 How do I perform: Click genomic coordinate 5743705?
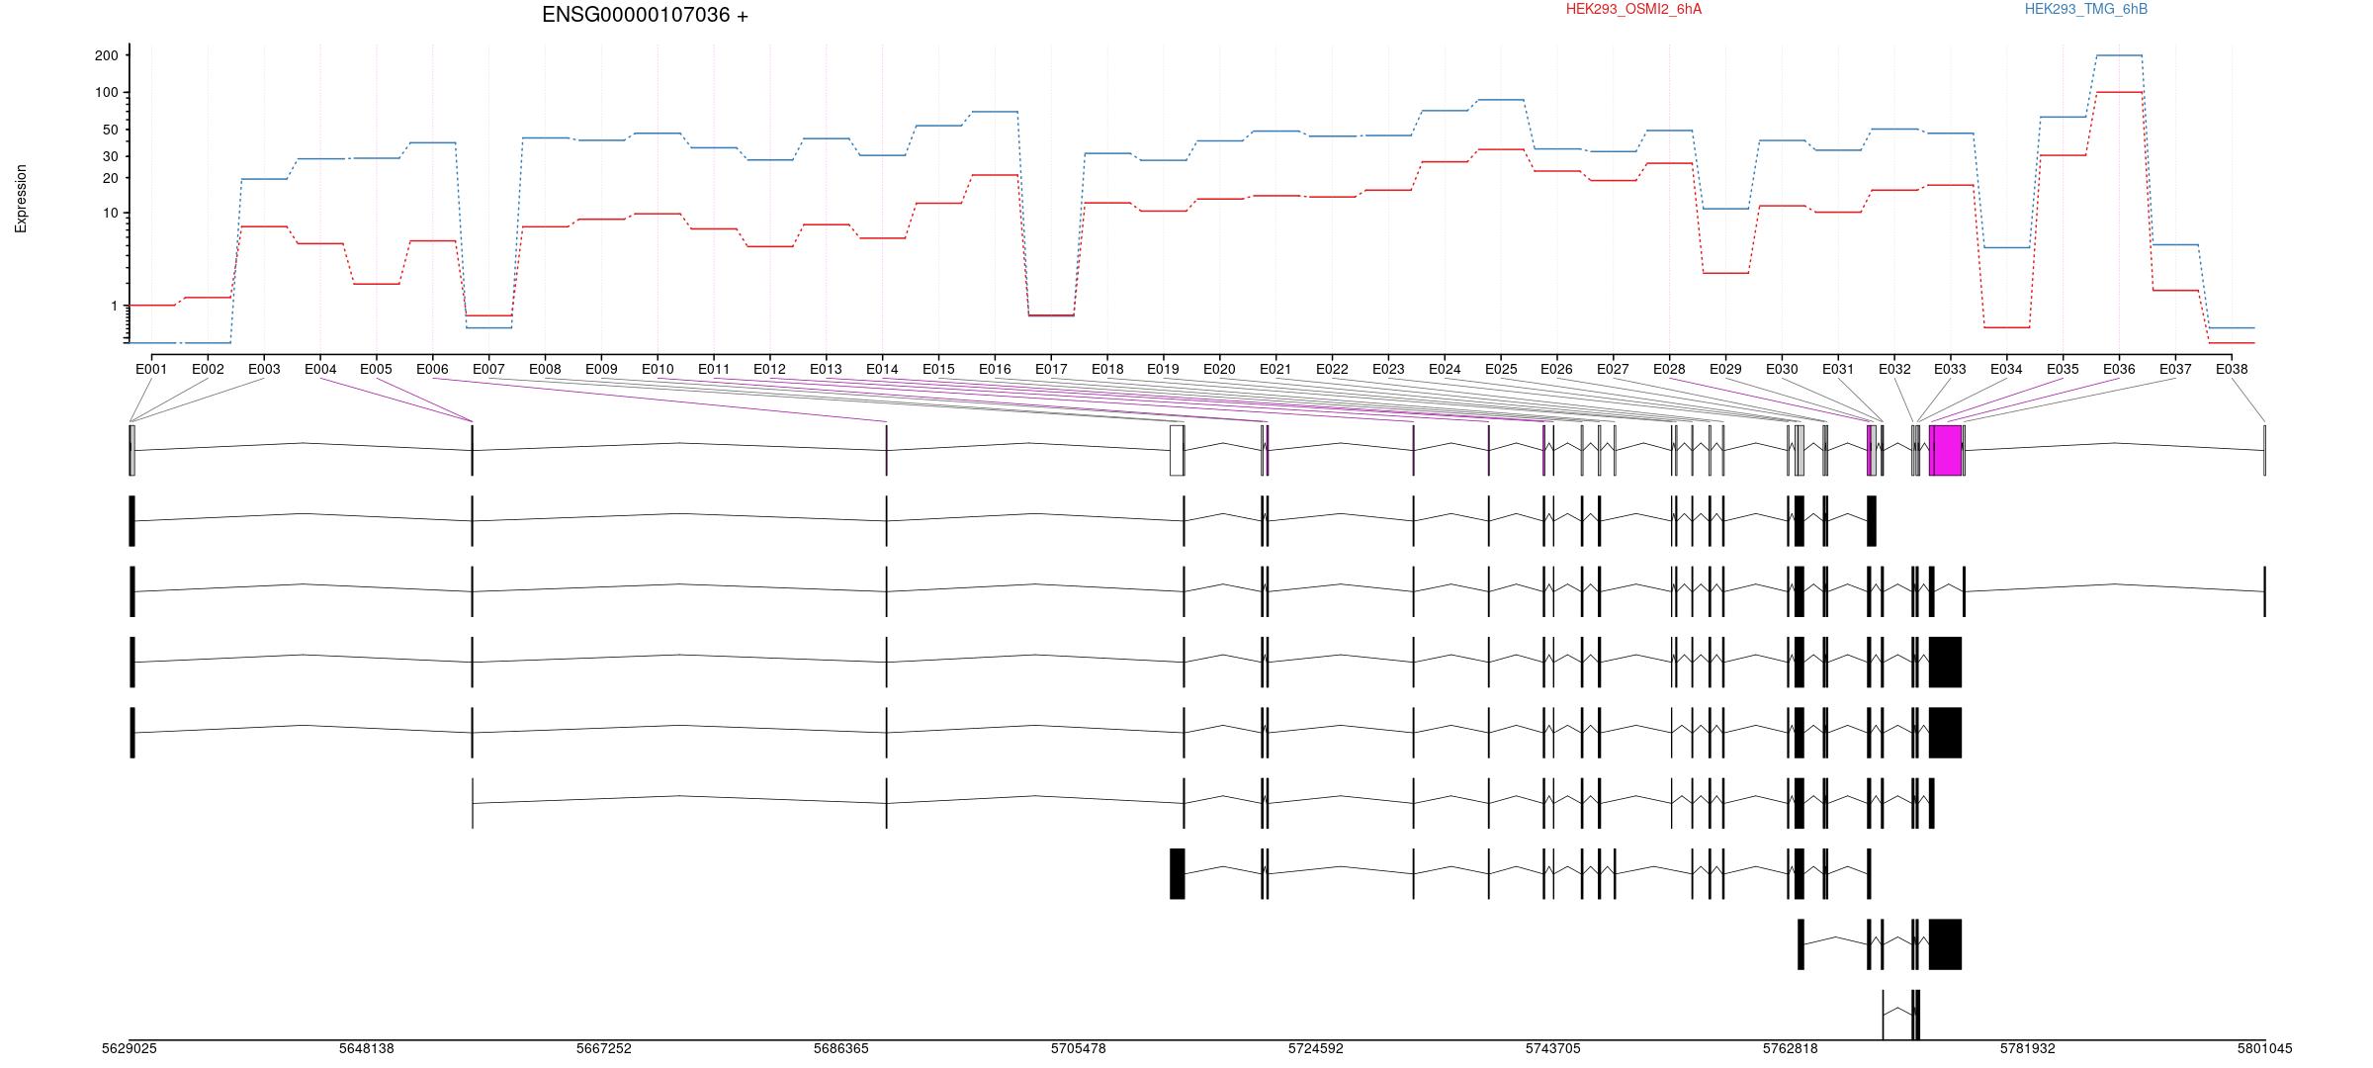point(1552,1048)
